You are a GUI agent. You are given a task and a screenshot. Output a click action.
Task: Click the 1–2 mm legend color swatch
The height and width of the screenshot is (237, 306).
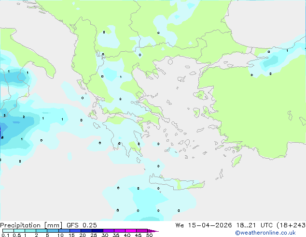pyautogui.click(x=30, y=231)
